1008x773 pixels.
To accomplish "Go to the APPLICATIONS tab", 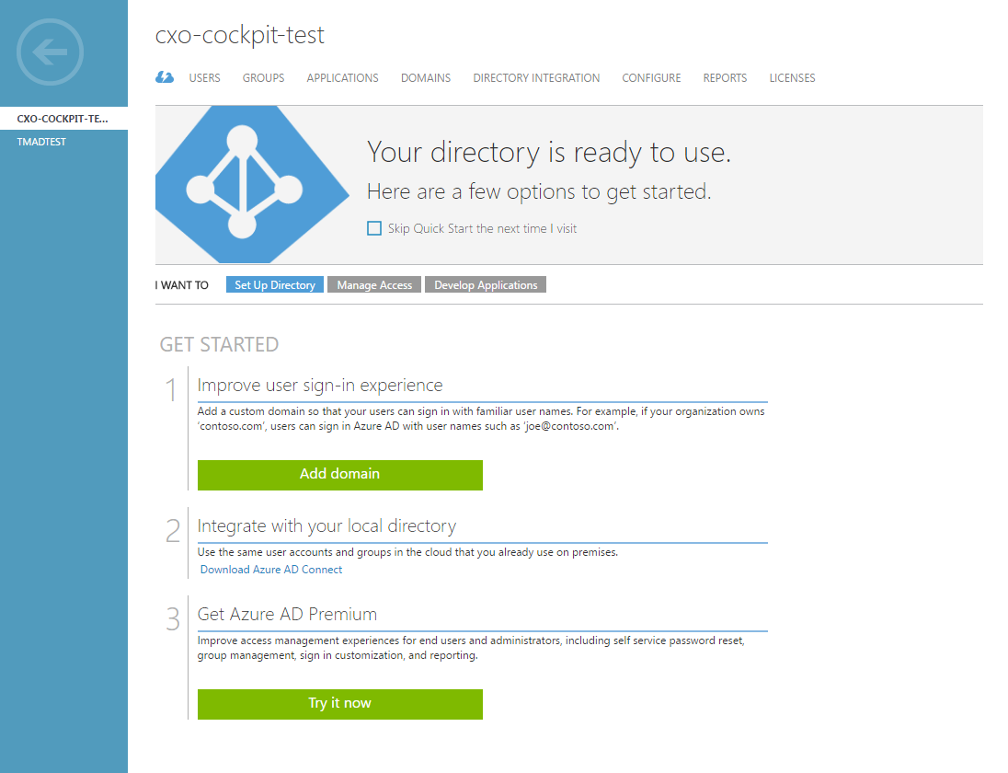I will 343,78.
